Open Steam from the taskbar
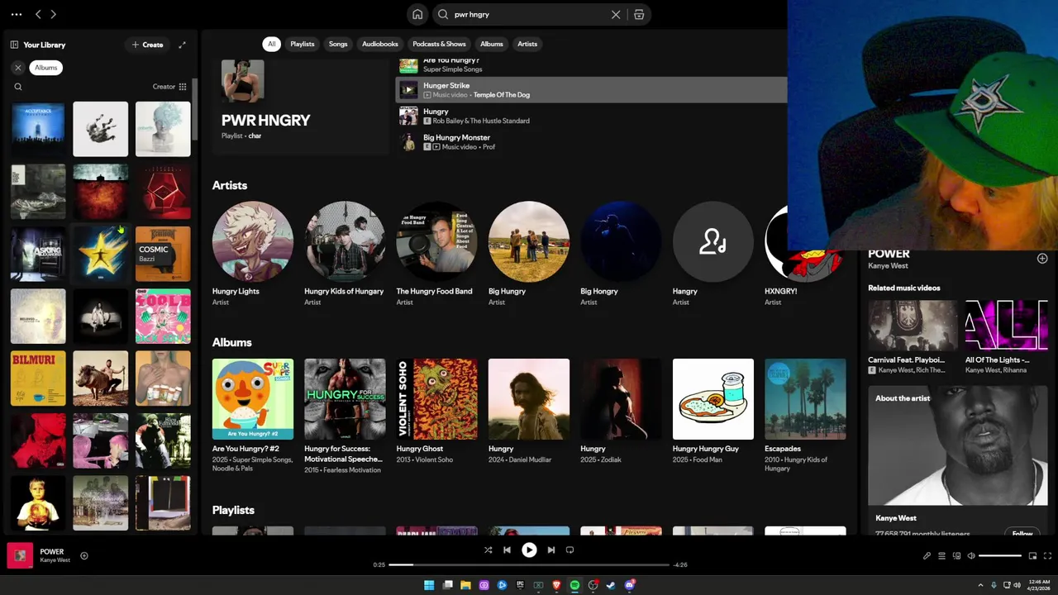1058x595 pixels. [x=611, y=585]
